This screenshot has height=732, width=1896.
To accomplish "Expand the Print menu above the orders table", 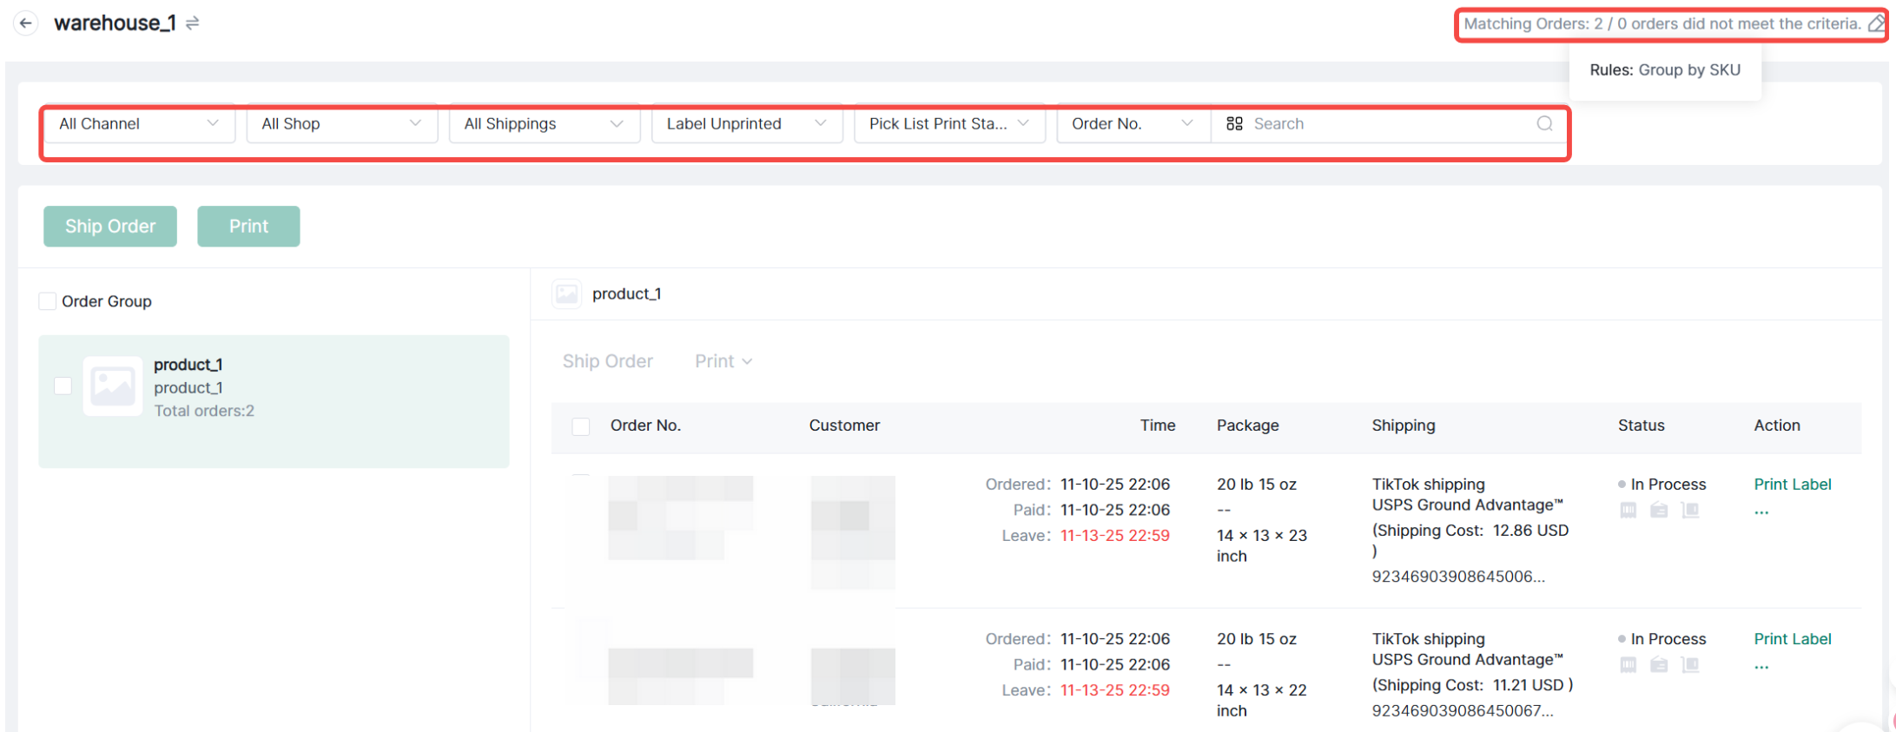I will tap(723, 361).
